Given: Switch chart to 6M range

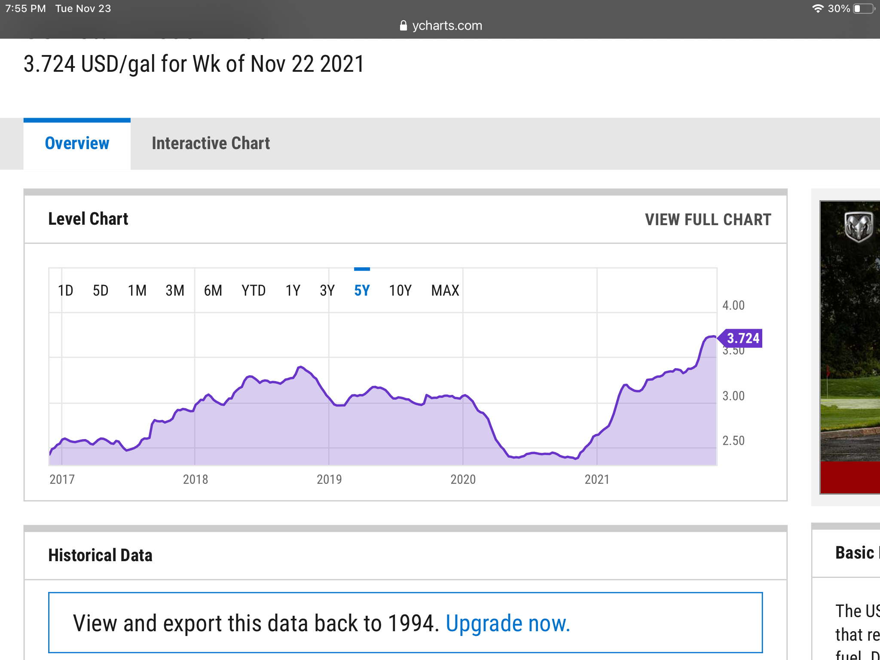Looking at the screenshot, I should pos(213,291).
